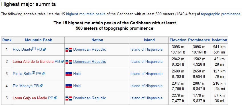Screen dimensions: 242x105
Task: Open the topographic prominence link
Action: [220, 14]
